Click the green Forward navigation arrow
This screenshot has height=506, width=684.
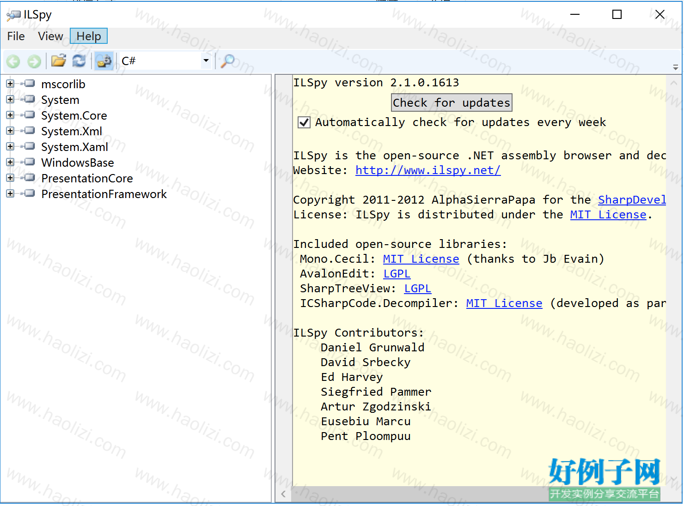[x=34, y=61]
